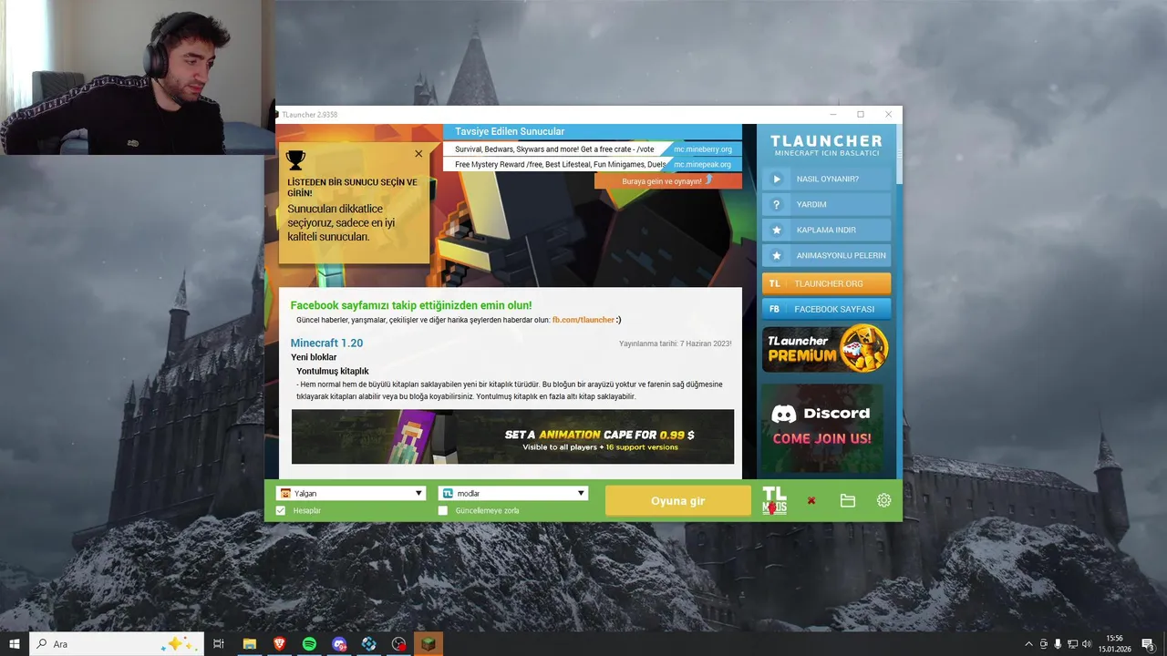The width and height of the screenshot is (1167, 656).
Task: Click the 'Oyuna gir' play button
Action: [677, 500]
